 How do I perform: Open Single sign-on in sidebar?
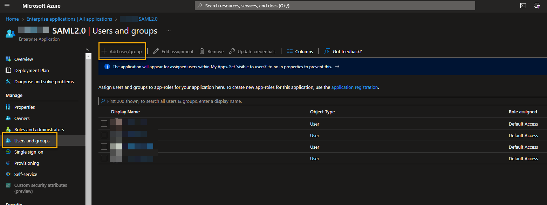click(x=29, y=152)
